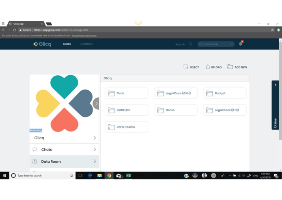Click the UPLOAD button
This screenshot has height=200, width=282.
(214, 67)
